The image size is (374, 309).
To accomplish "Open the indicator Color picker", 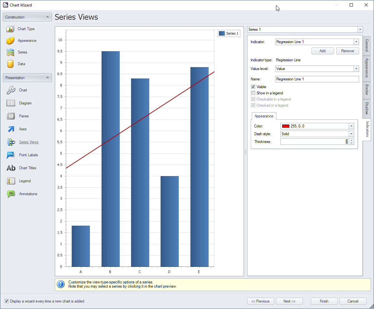I will coord(351,126).
